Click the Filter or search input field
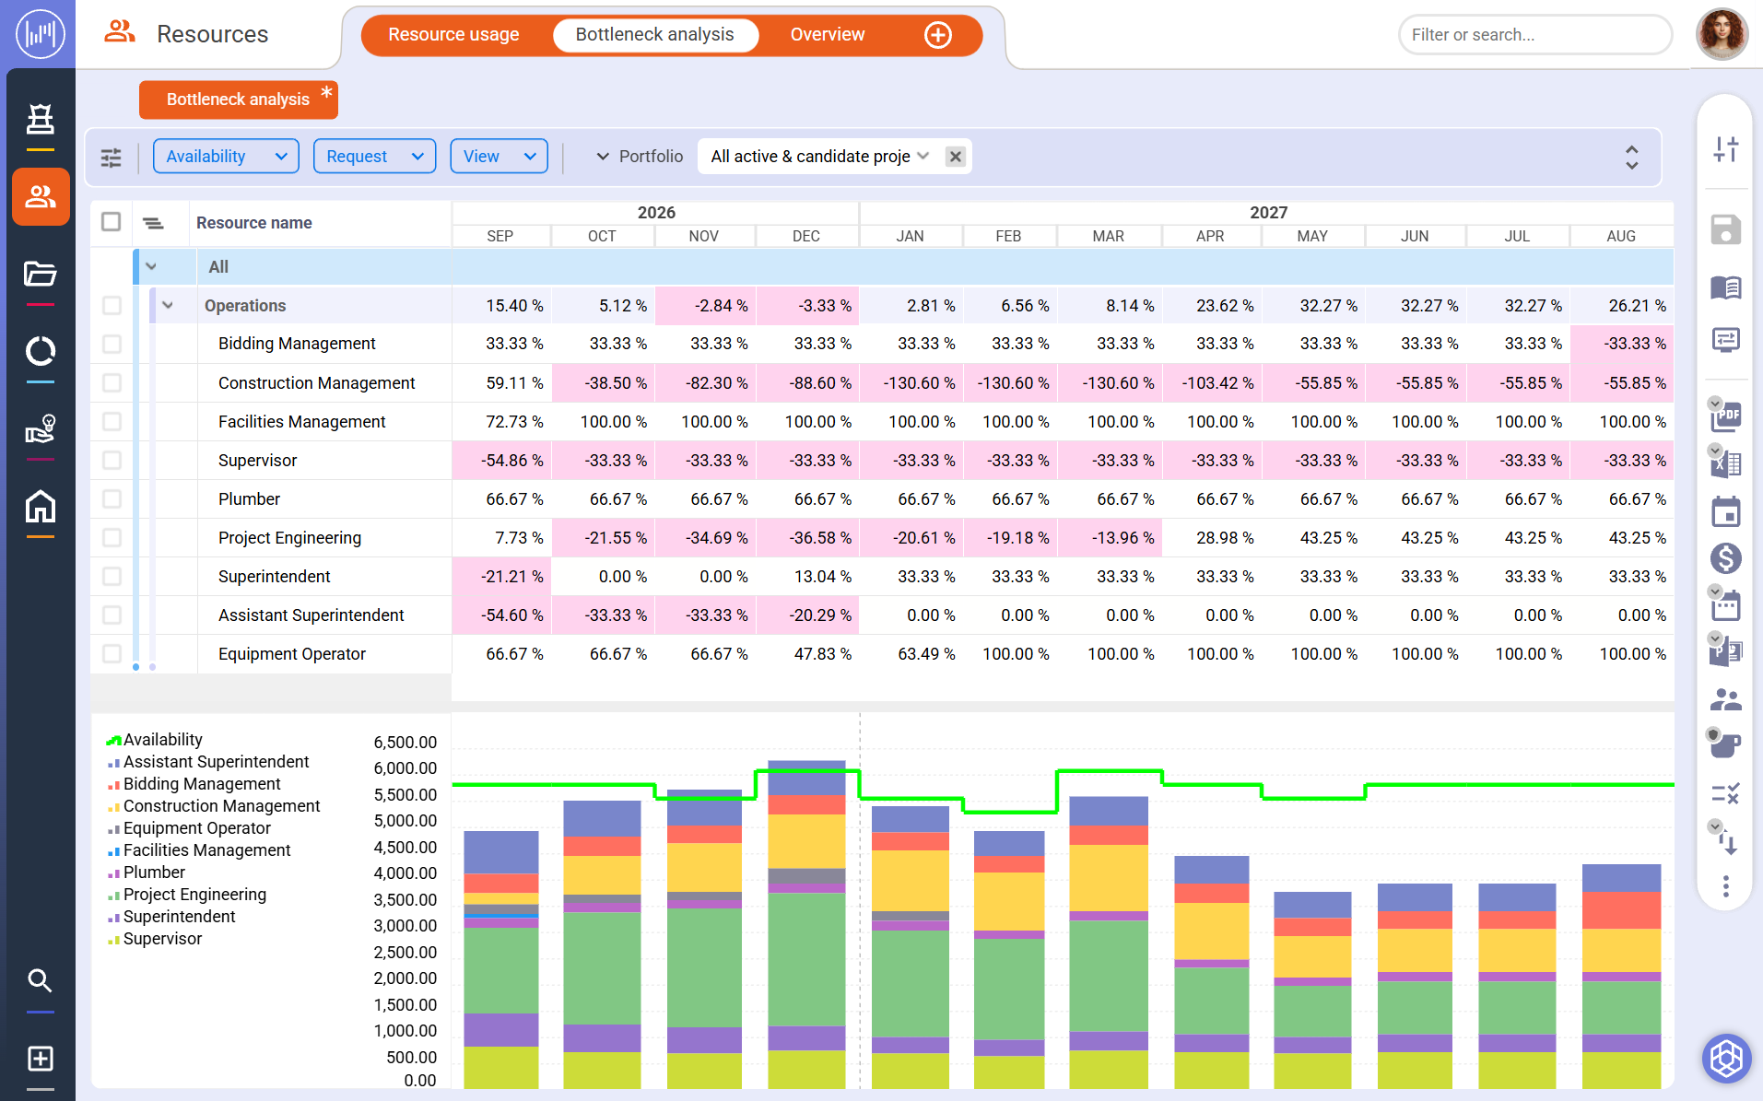Image resolution: width=1763 pixels, height=1101 pixels. pyautogui.click(x=1535, y=35)
